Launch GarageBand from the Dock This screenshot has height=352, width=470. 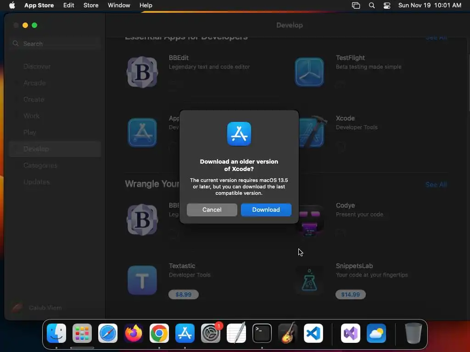[x=288, y=333]
